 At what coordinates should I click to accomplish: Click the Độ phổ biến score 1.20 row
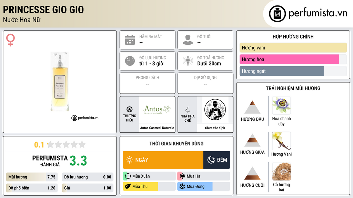tap(32, 188)
